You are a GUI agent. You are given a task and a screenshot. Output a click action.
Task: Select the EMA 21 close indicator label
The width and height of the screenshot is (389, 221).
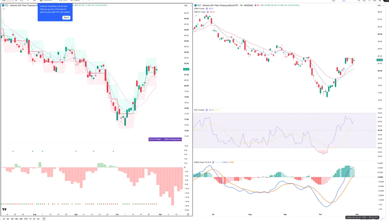point(200,12)
